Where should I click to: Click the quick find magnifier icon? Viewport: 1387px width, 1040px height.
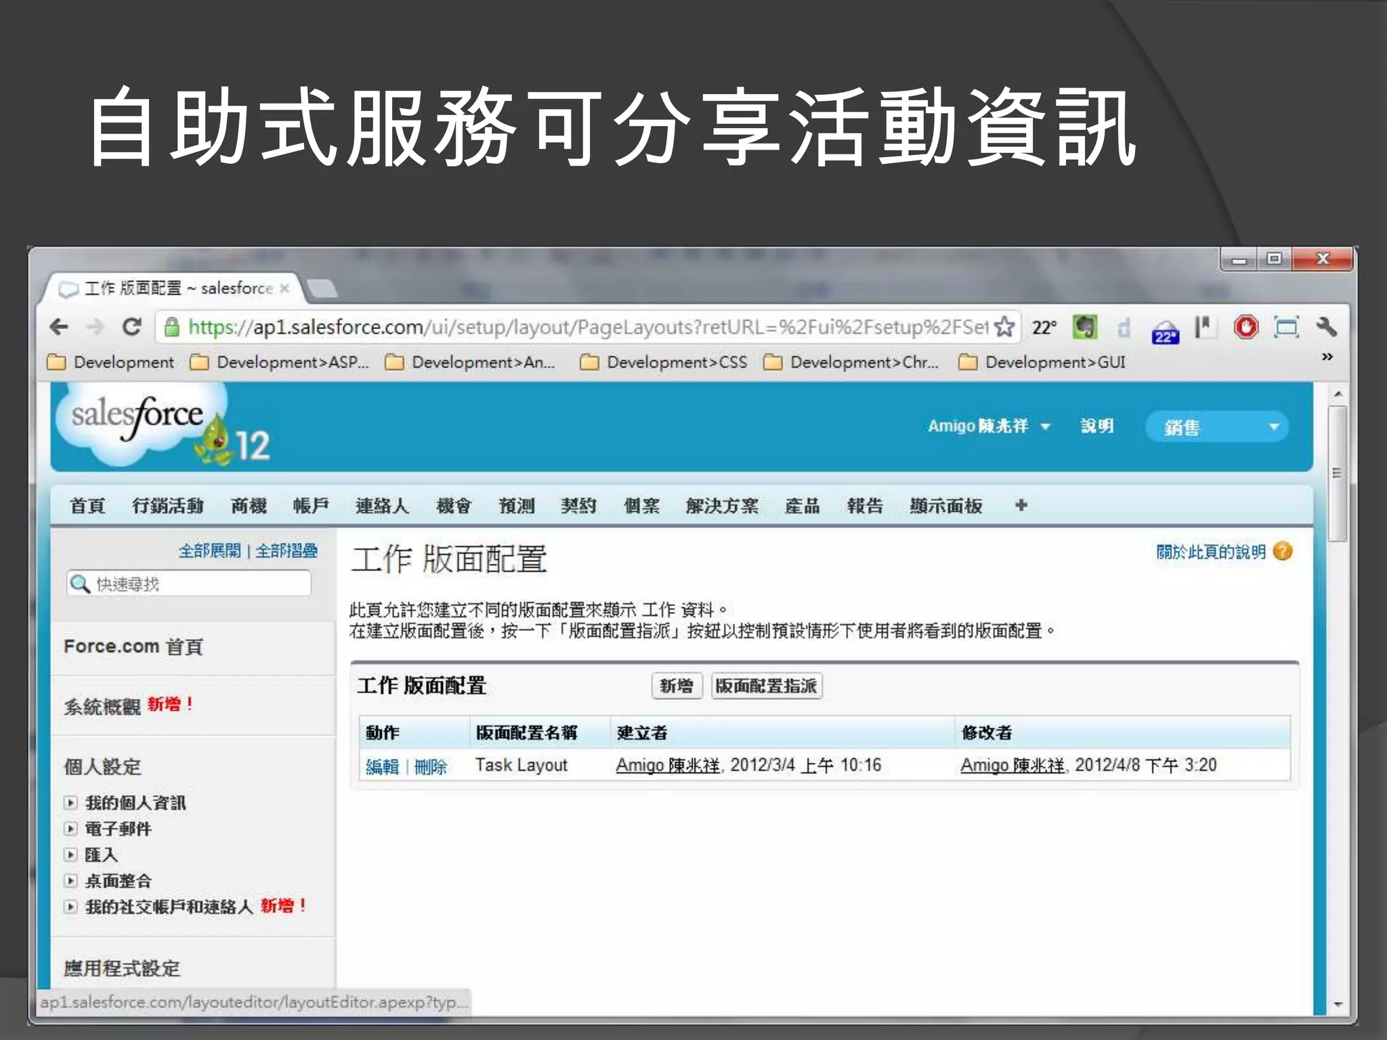coord(80,584)
